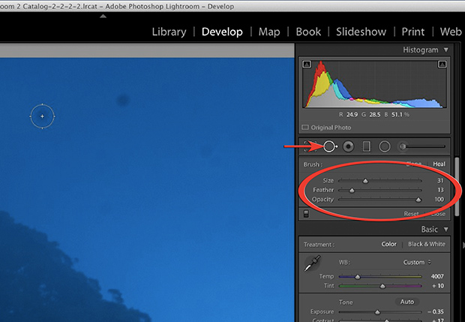Set brush mode to Heal

click(439, 164)
